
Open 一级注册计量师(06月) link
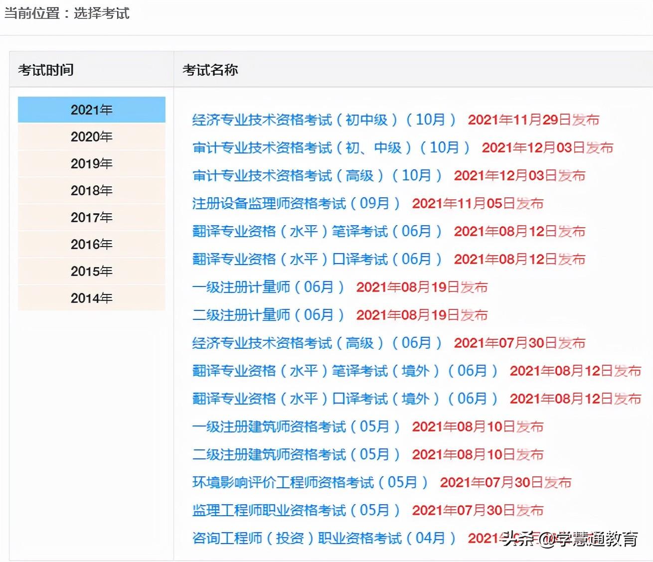click(x=268, y=287)
